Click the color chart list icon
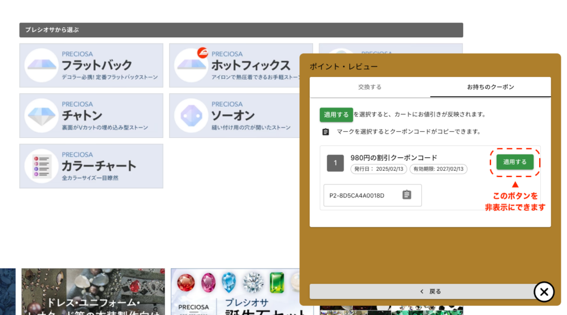Viewport: 567px width, 315px height. [x=41, y=166]
